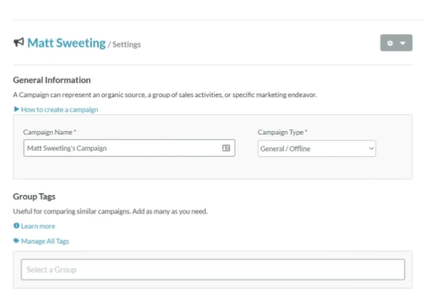Open the Campaign Type dropdown

pos(316,148)
